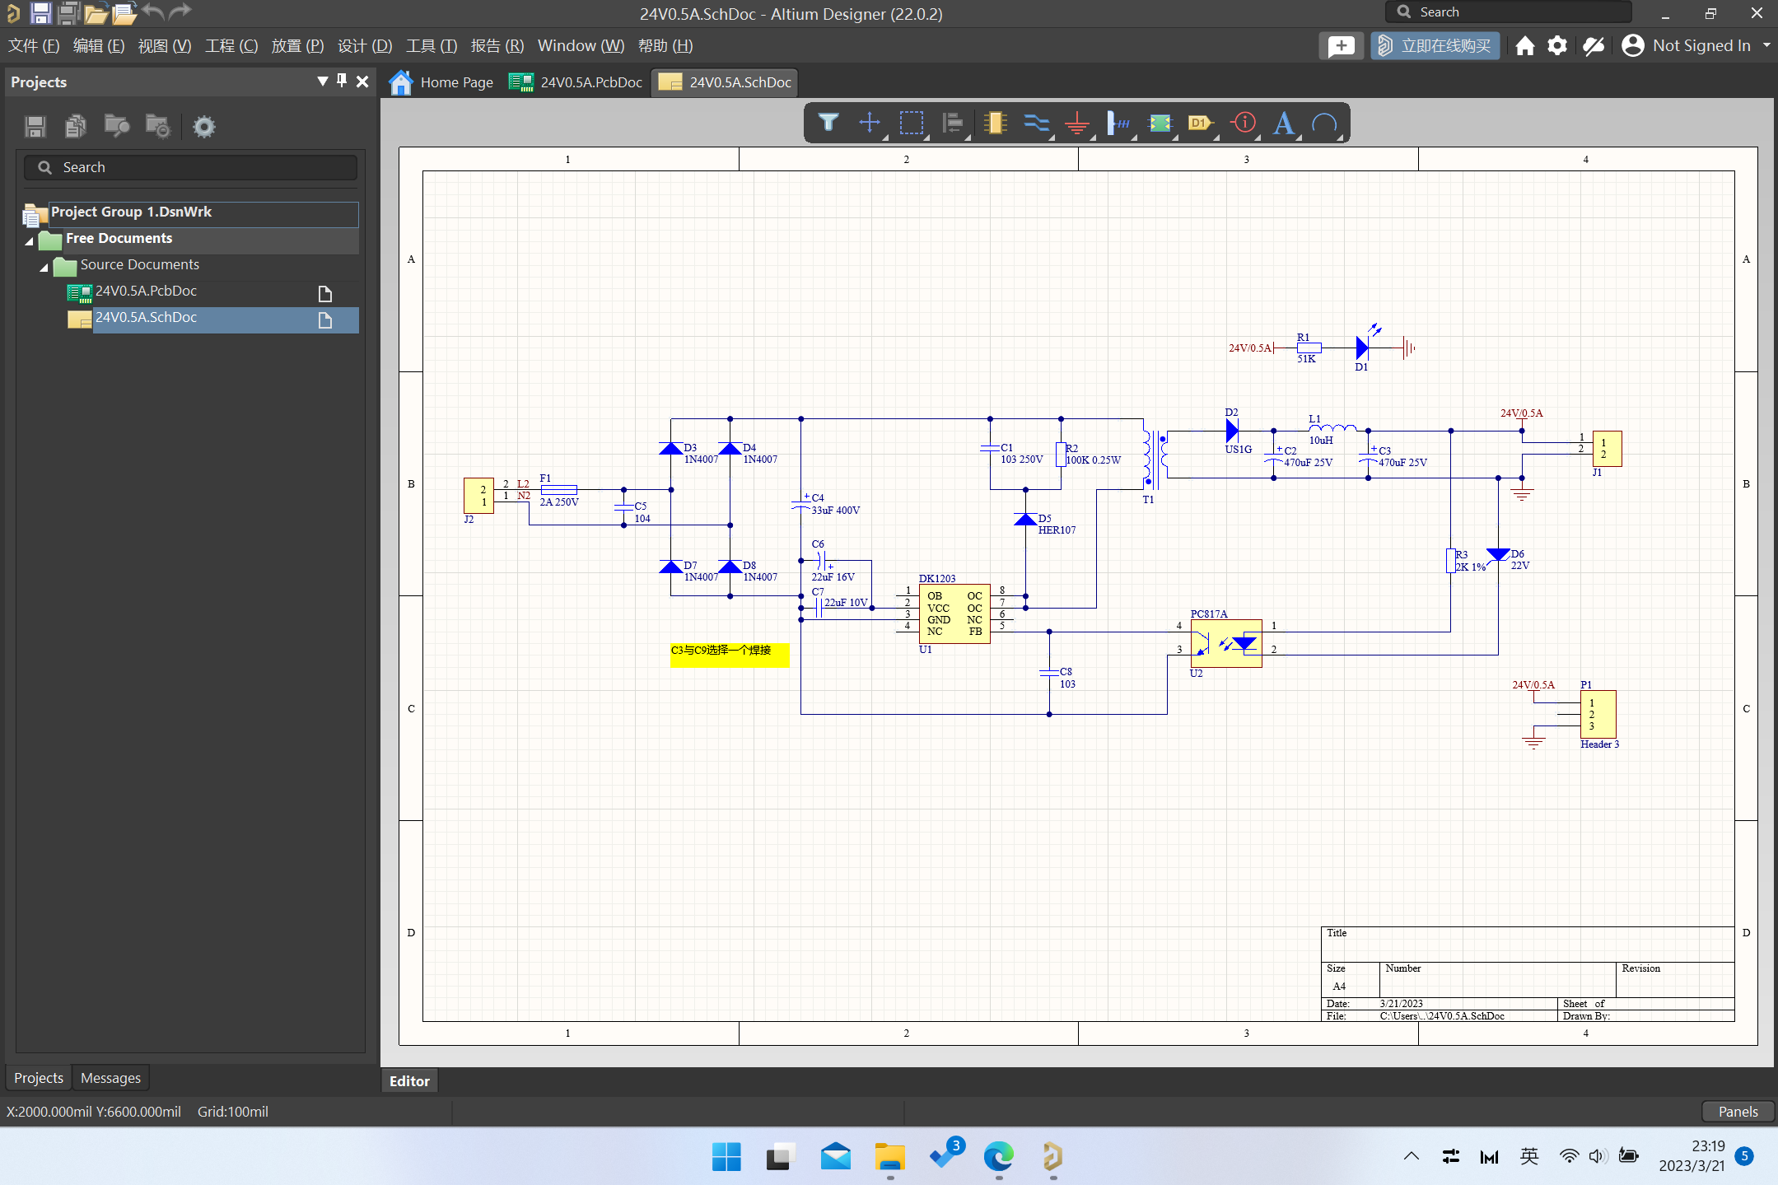The width and height of the screenshot is (1778, 1185).
Task: Select the Place Text String tool
Action: click(1284, 124)
